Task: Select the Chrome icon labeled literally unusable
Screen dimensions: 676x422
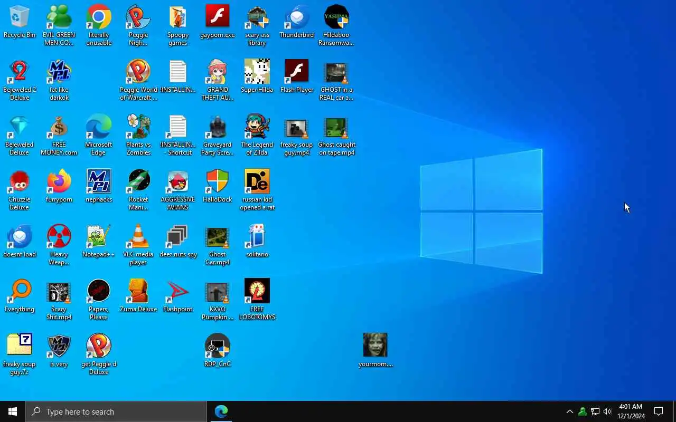Action: point(99,17)
